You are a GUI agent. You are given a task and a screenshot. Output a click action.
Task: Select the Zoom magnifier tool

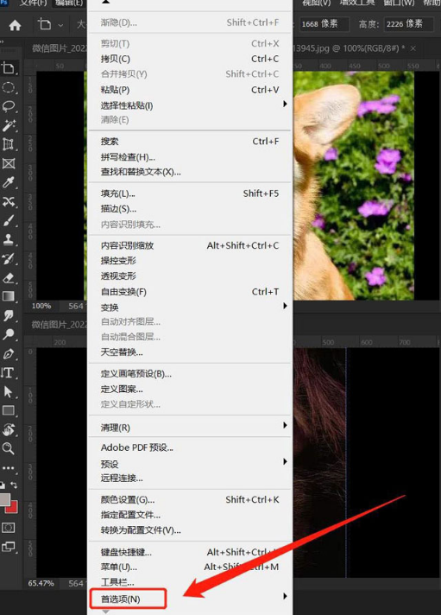[x=9, y=448]
